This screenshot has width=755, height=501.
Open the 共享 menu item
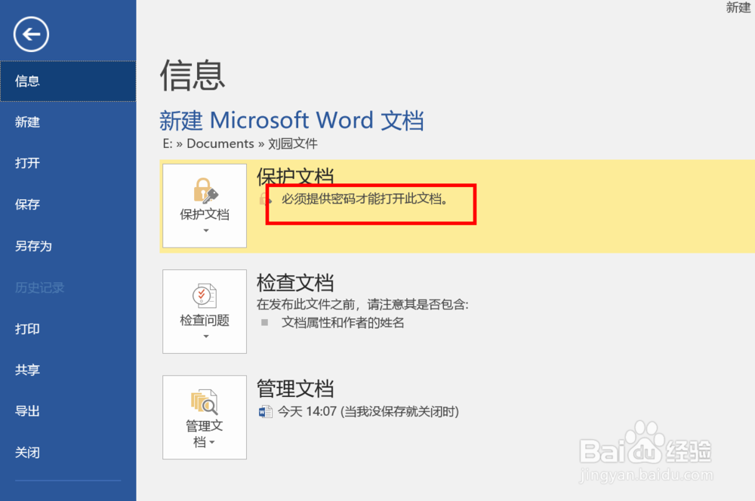pos(68,370)
